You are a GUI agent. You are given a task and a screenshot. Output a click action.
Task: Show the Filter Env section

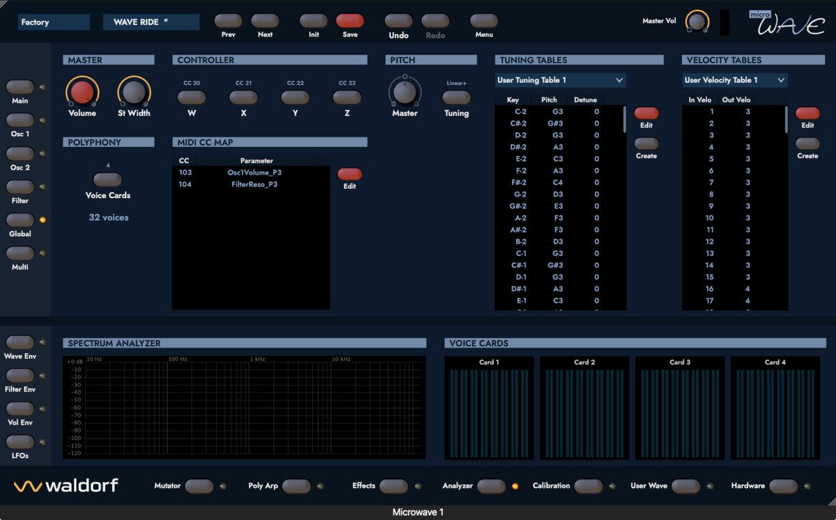point(20,376)
